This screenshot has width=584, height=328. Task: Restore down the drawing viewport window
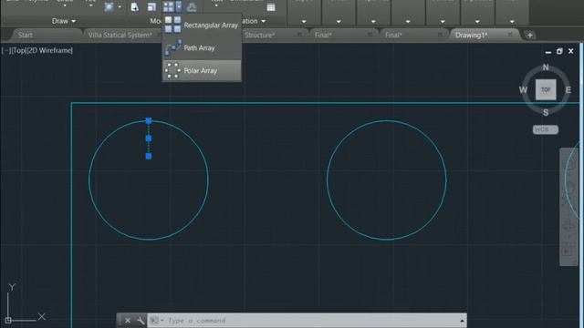tap(559, 51)
